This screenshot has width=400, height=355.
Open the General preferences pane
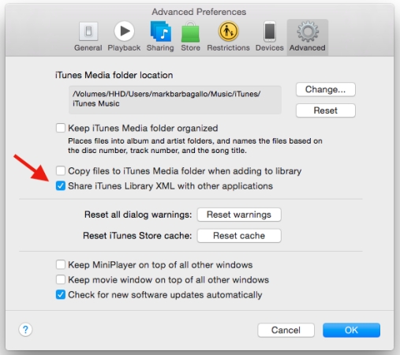tap(88, 37)
